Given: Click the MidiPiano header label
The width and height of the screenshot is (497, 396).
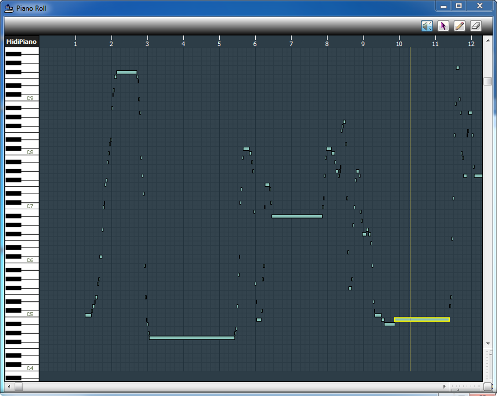Looking at the screenshot, I should click(x=21, y=41).
